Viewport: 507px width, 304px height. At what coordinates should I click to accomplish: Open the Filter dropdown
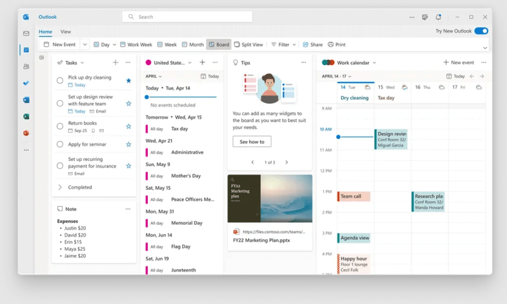283,45
